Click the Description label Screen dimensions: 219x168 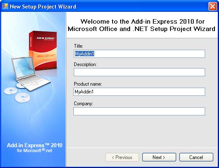click(85, 64)
